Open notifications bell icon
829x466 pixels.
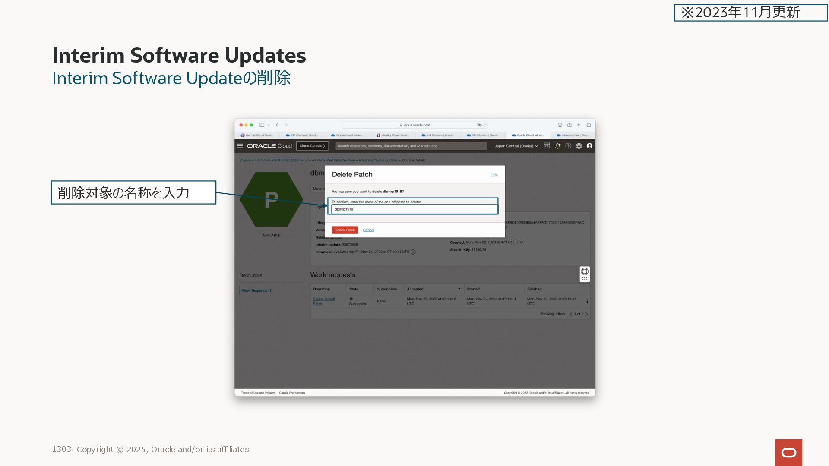(x=557, y=146)
